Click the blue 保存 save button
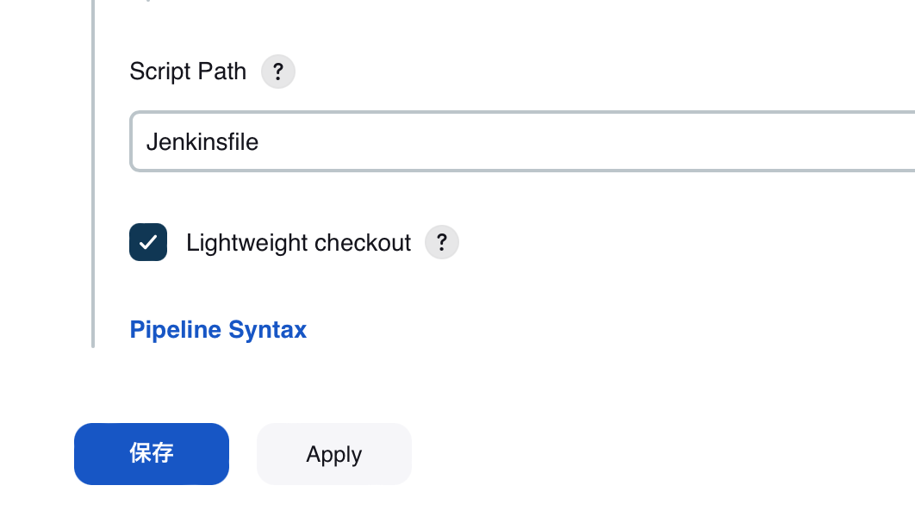This screenshot has width=915, height=529. [152, 454]
